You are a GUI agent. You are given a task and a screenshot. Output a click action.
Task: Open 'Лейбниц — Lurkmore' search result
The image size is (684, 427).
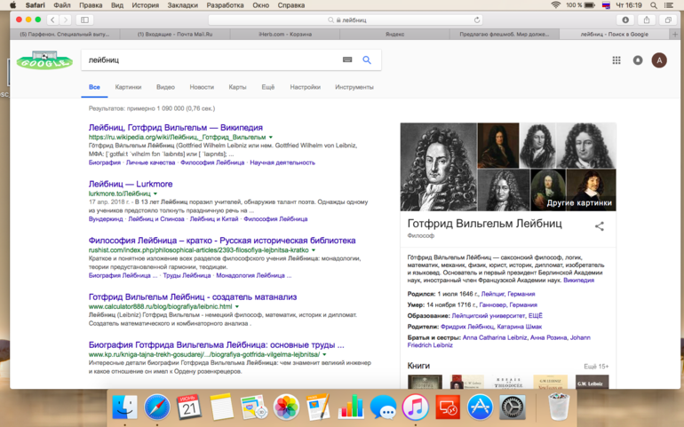[x=131, y=184]
